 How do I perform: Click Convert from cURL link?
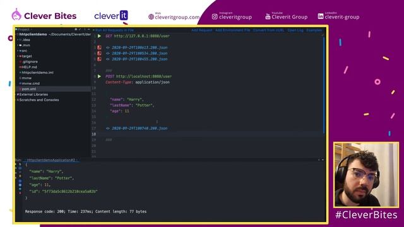pos(268,30)
